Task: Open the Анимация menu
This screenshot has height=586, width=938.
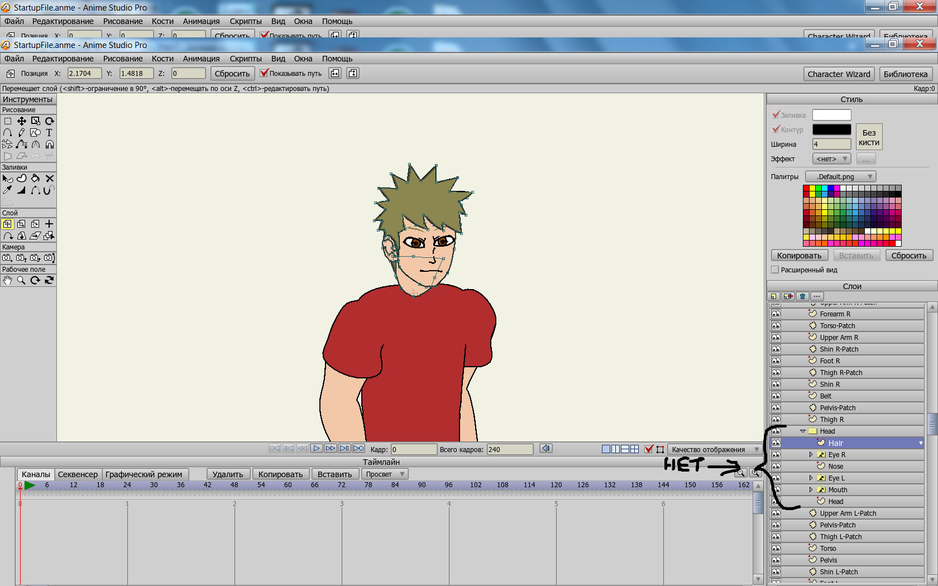Action: click(x=201, y=59)
